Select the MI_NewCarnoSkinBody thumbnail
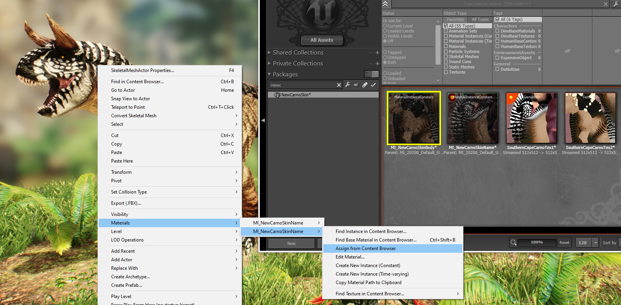The height and width of the screenshot is (305, 621). point(414,118)
